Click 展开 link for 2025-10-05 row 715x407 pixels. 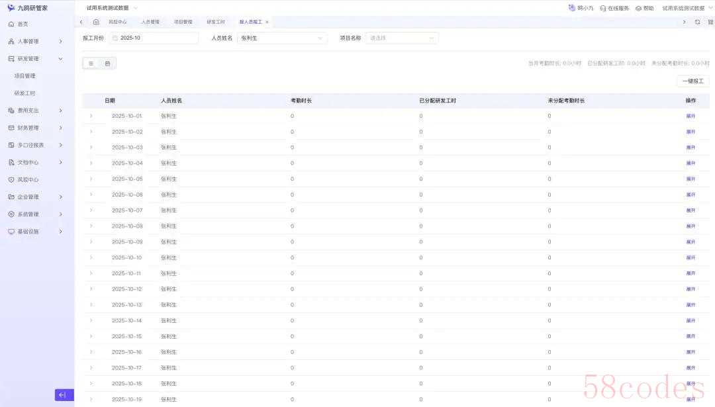pos(691,179)
